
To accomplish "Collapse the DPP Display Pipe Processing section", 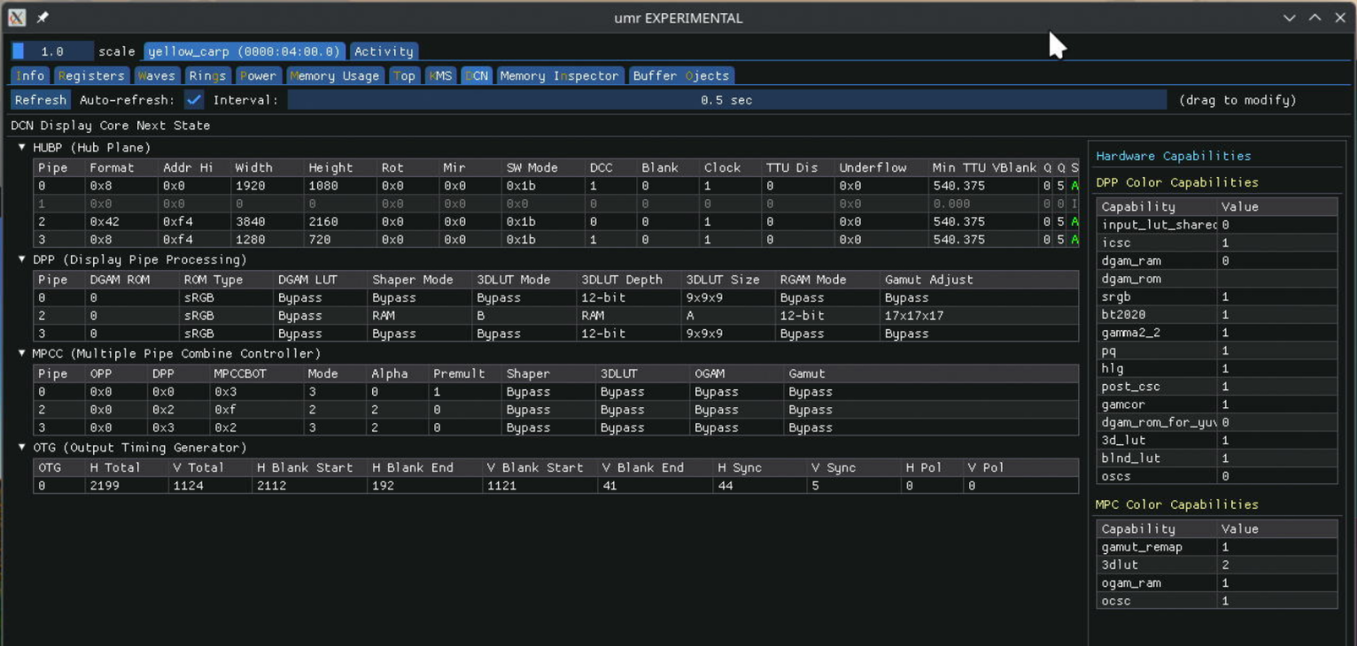I will click(x=22, y=259).
